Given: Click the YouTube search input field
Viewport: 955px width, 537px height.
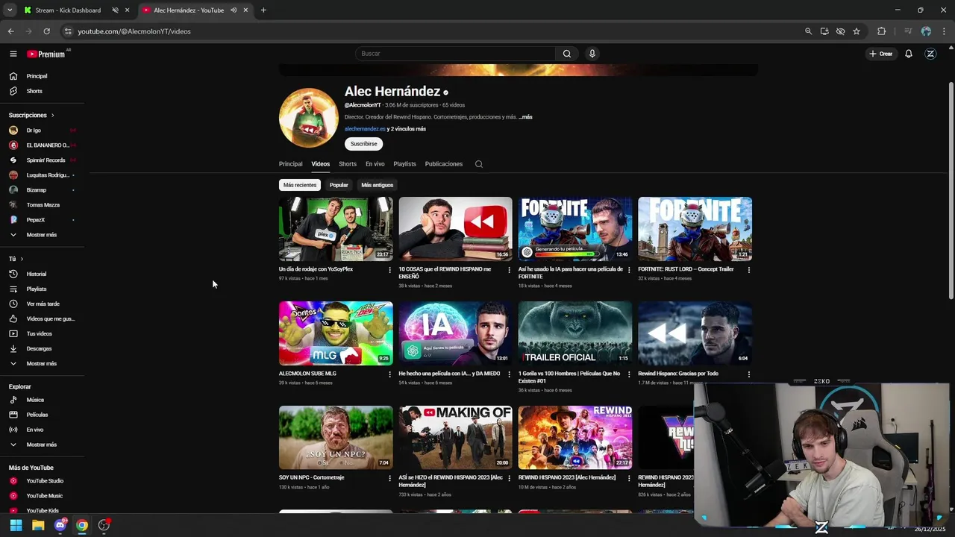Looking at the screenshot, I should coord(455,54).
